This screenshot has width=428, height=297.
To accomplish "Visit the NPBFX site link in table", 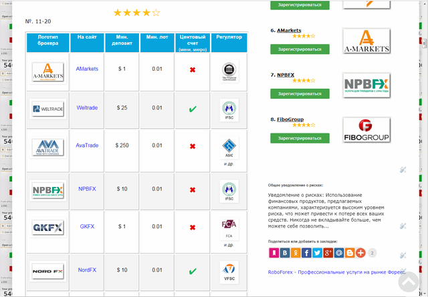I will (87, 189).
